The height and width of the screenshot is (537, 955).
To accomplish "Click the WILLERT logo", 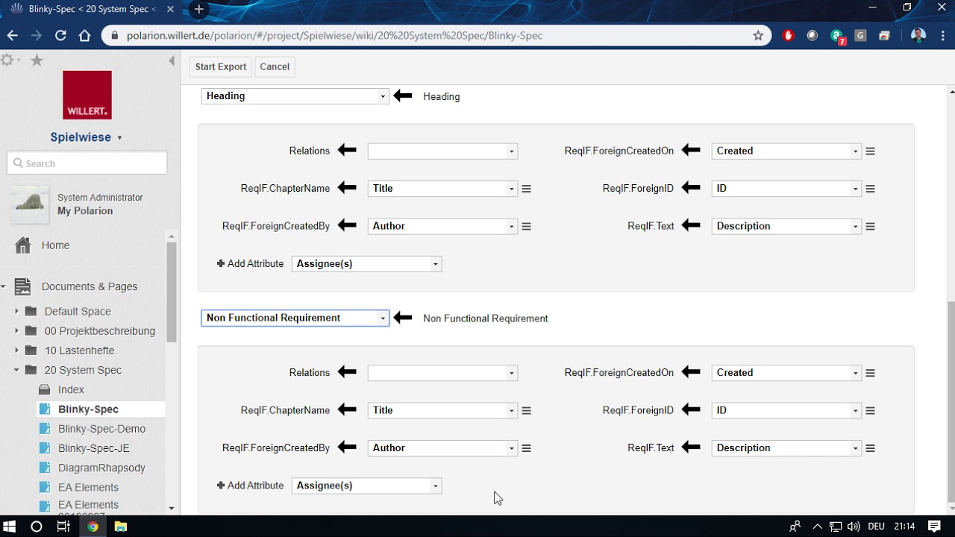I will coord(87,95).
